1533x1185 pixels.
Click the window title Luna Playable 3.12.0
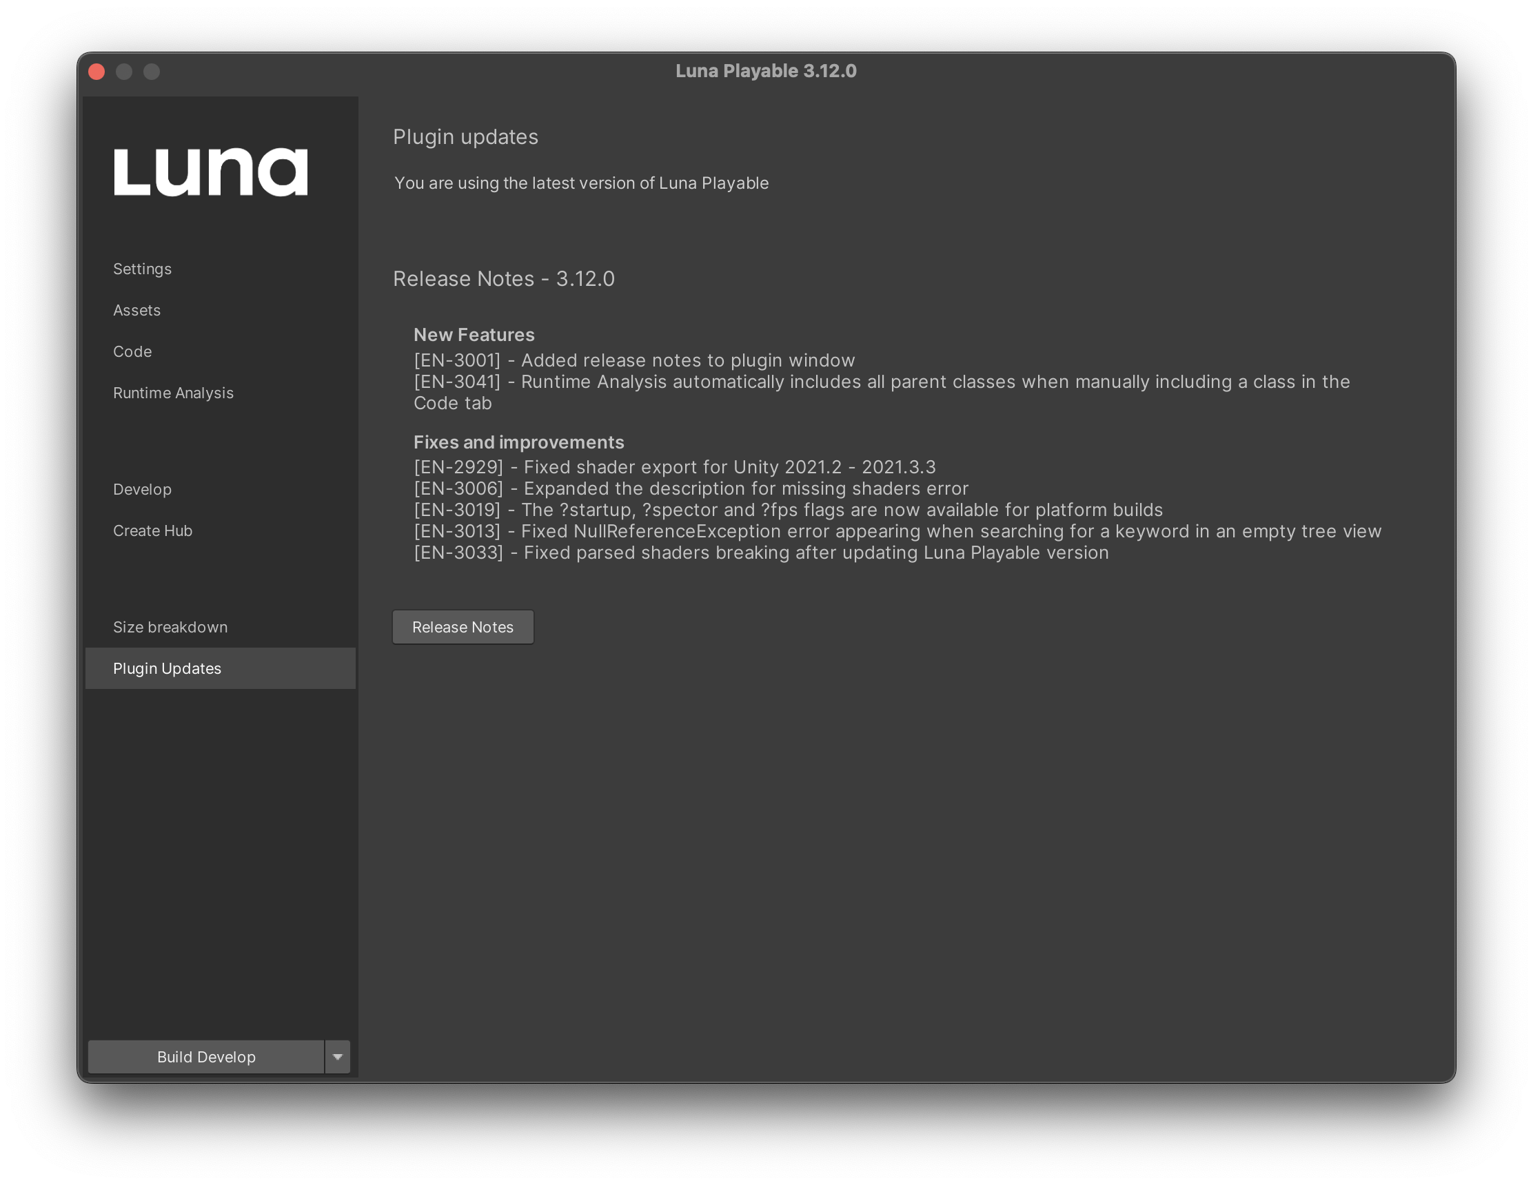click(766, 71)
